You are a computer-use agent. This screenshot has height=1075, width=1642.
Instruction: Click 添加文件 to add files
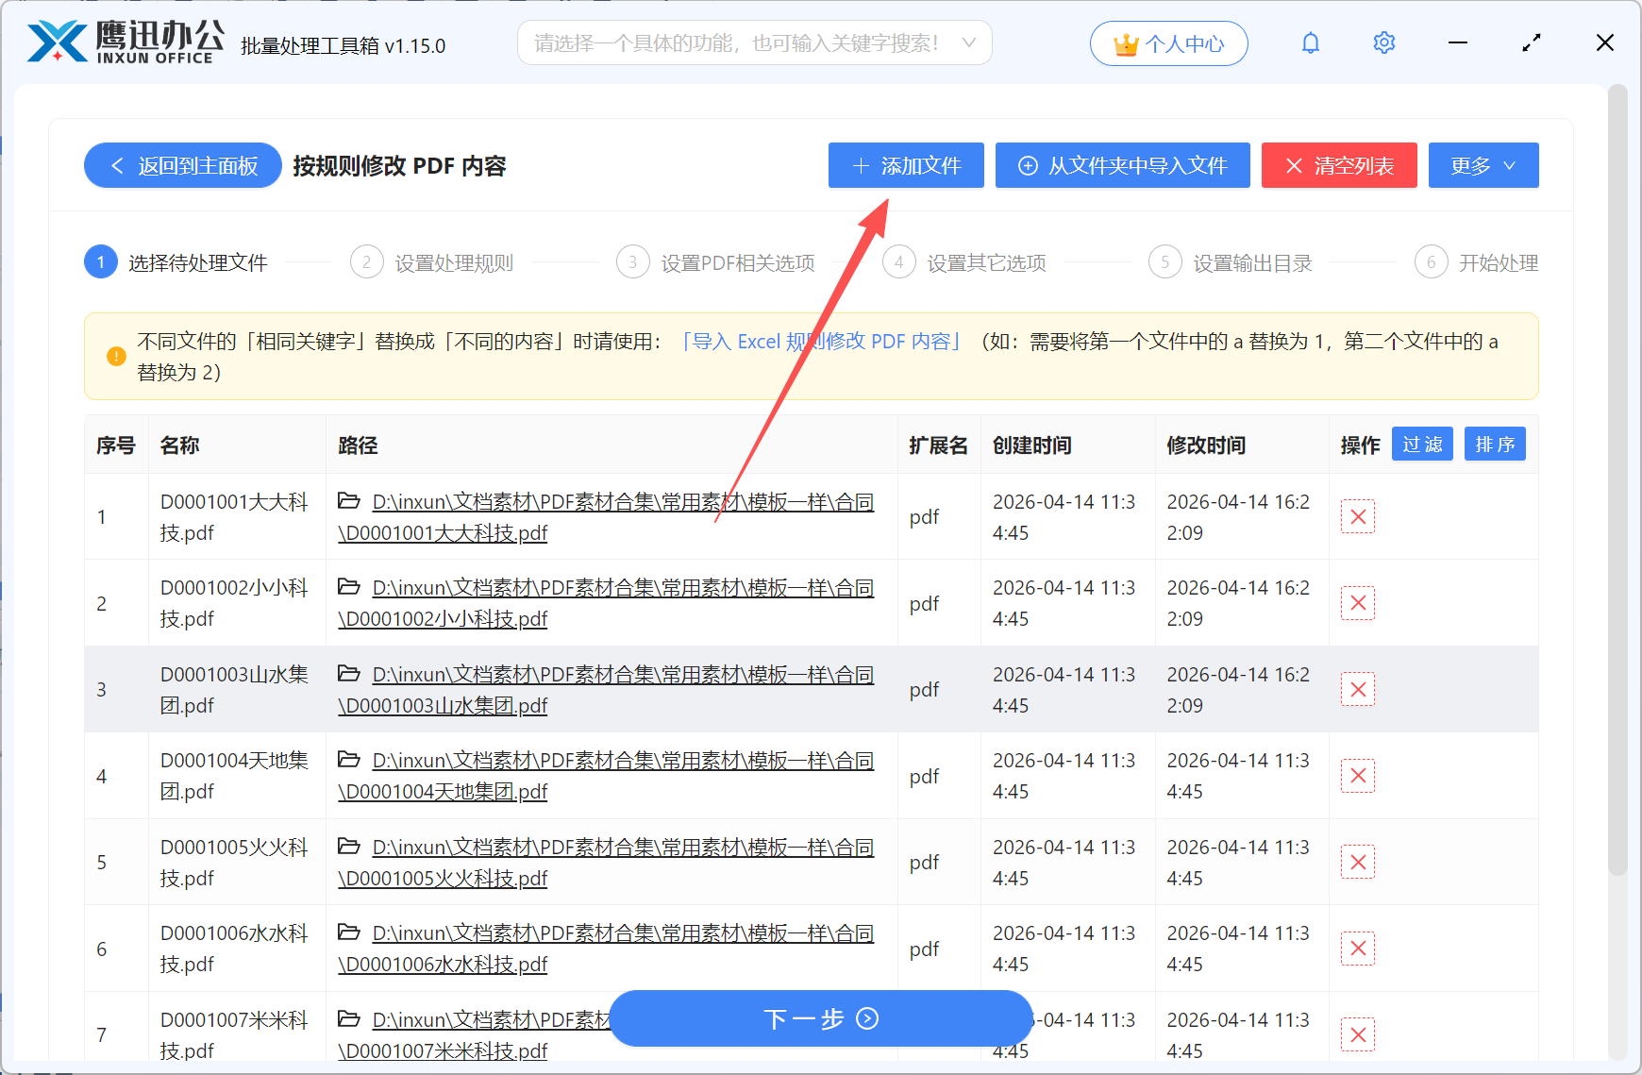tap(905, 165)
